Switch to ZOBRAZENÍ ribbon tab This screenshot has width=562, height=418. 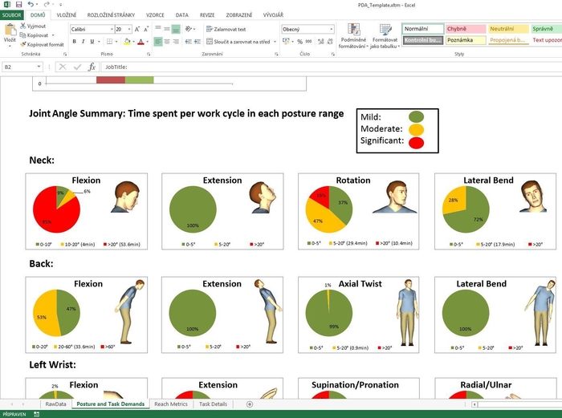tap(239, 15)
